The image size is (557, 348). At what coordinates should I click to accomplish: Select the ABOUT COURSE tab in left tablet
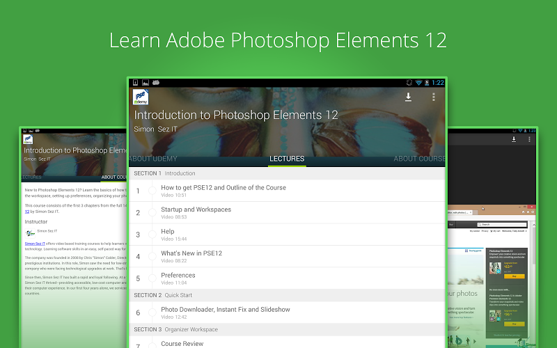coord(113,177)
